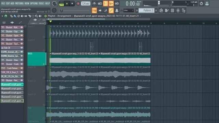Image resolution: width=219 pixels, height=123 pixels.
Task: Select TPS - Illusion - Clap clip item
Action: [x=12, y=31]
